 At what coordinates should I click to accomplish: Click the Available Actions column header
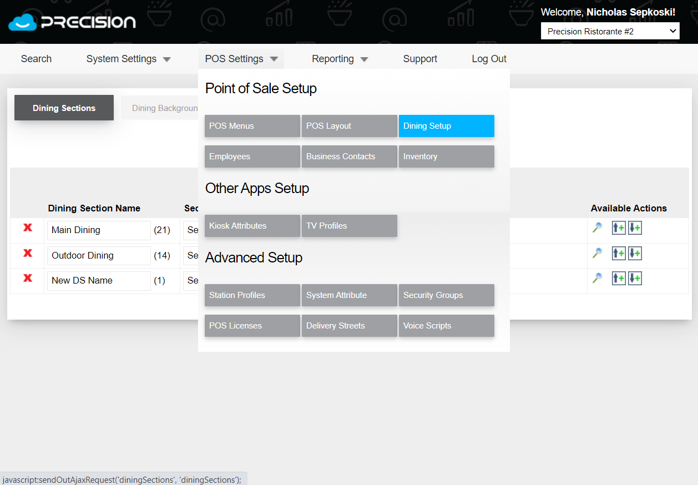click(x=629, y=209)
